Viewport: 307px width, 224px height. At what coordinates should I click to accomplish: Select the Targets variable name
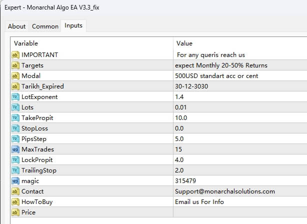pyautogui.click(x=32, y=65)
